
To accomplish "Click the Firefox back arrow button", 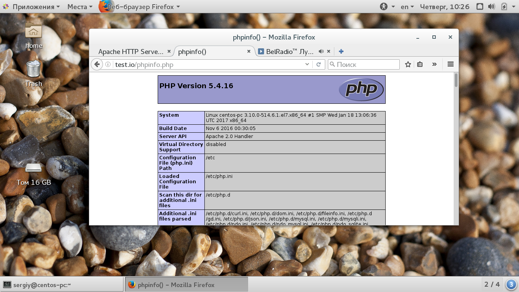I will (x=97, y=65).
